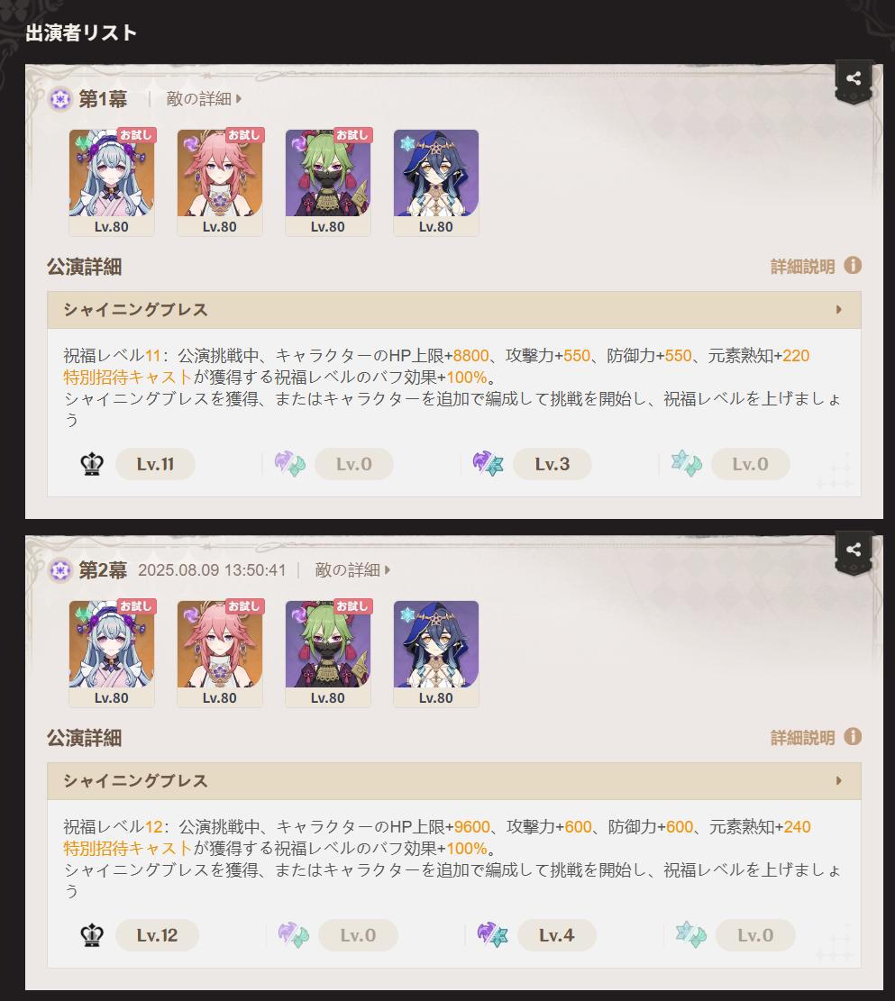Click the Lv.12 blessing level pill
This screenshot has width=895, height=1001.
pyautogui.click(x=157, y=935)
